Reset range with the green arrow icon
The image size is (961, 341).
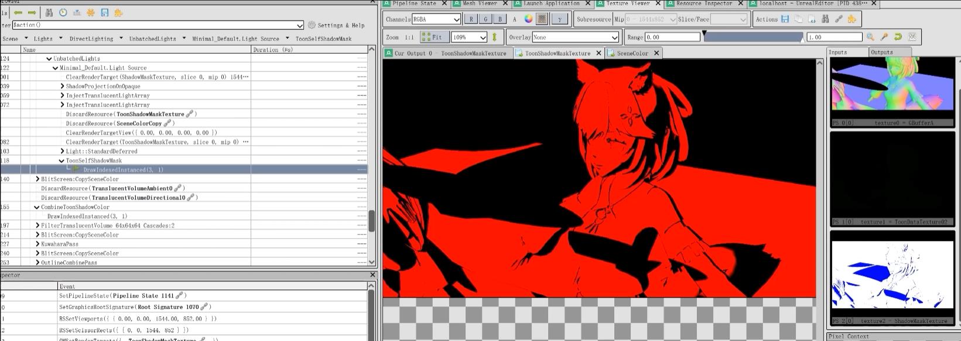tap(898, 37)
